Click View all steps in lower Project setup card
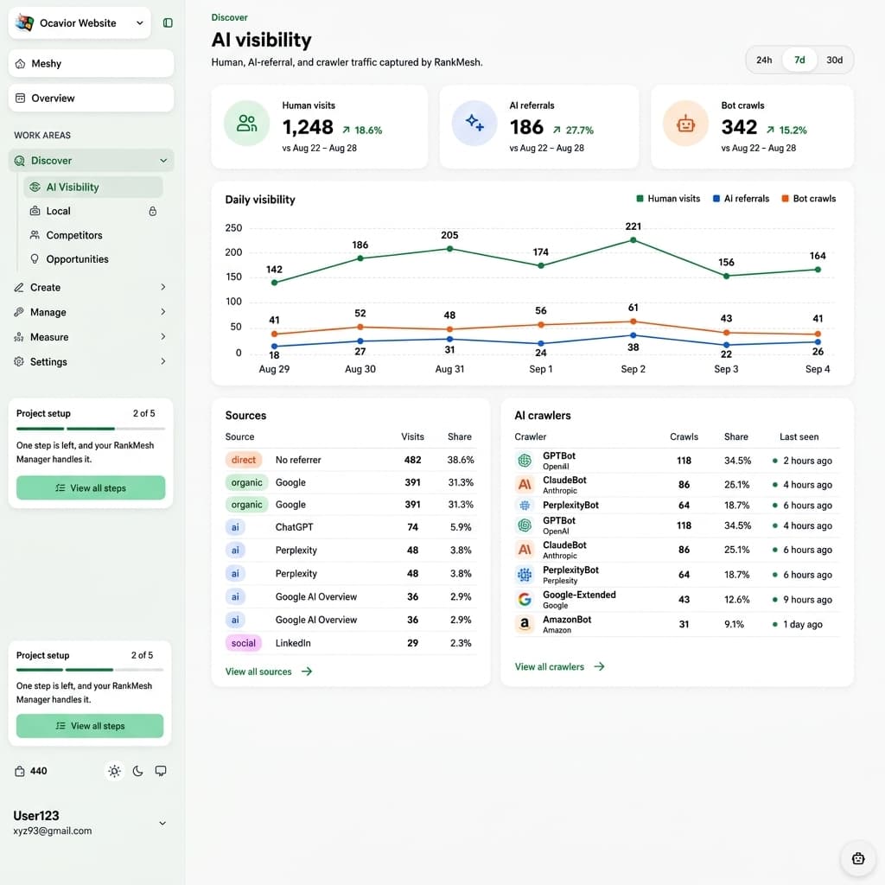The image size is (885, 885). click(90, 726)
